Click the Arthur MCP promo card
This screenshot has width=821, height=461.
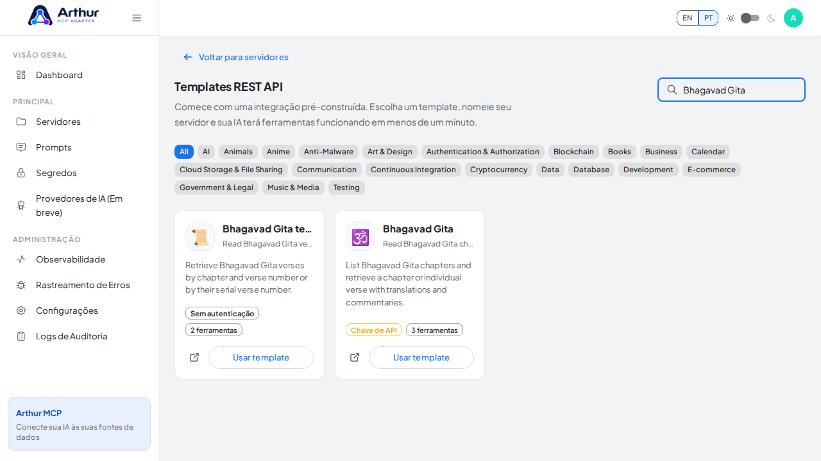pyautogui.click(x=79, y=424)
